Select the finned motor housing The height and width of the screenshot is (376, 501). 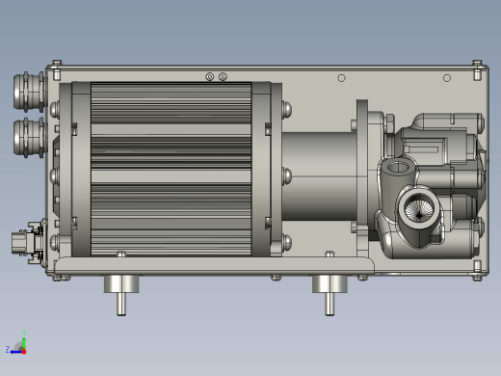click(171, 169)
